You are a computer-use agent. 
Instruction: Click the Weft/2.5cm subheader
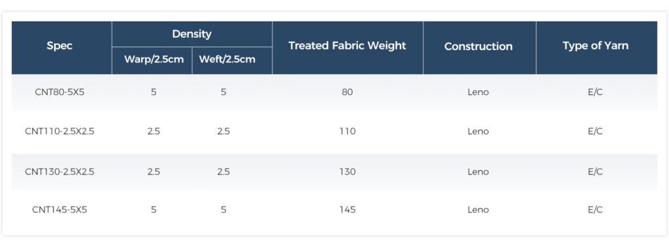pos(233,59)
